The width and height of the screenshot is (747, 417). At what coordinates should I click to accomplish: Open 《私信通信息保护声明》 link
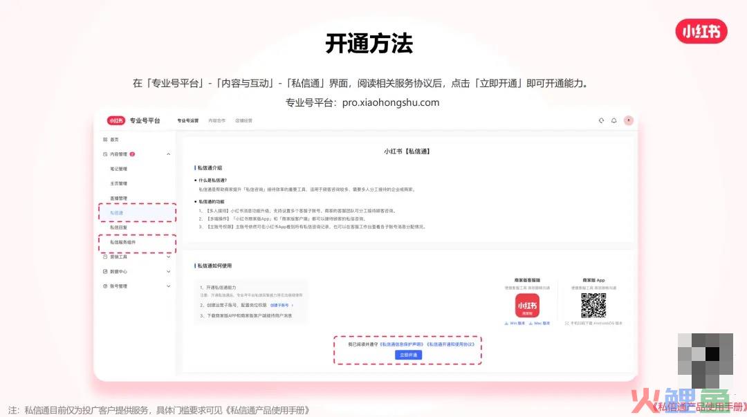tap(402, 344)
